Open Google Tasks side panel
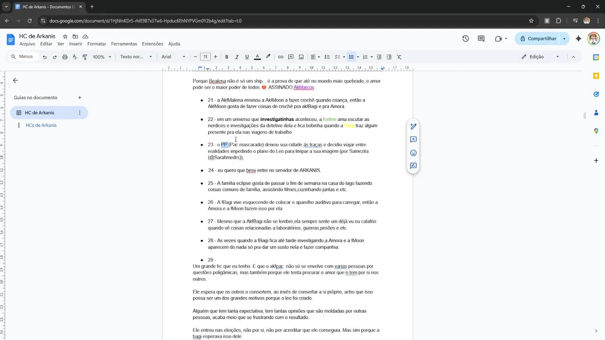This screenshot has width=605, height=340. click(596, 94)
